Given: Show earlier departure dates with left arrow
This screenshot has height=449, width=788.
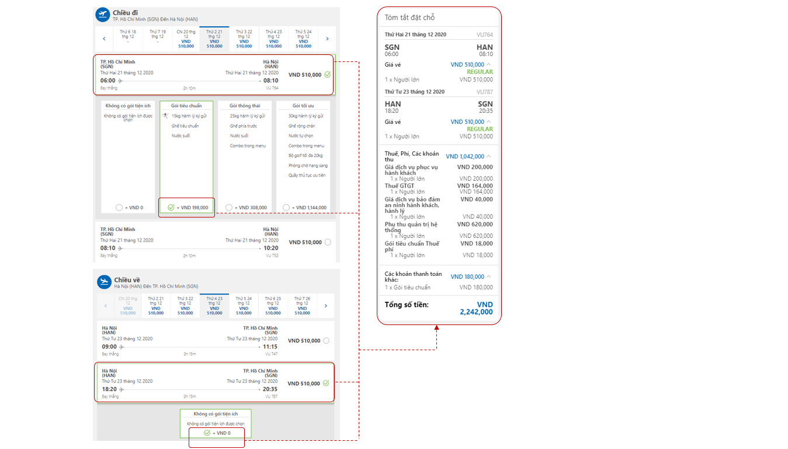Looking at the screenshot, I should coord(105,39).
